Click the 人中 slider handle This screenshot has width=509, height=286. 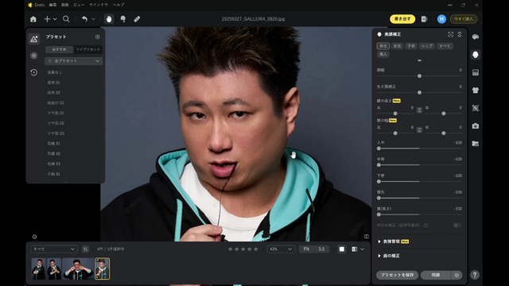tap(379, 149)
